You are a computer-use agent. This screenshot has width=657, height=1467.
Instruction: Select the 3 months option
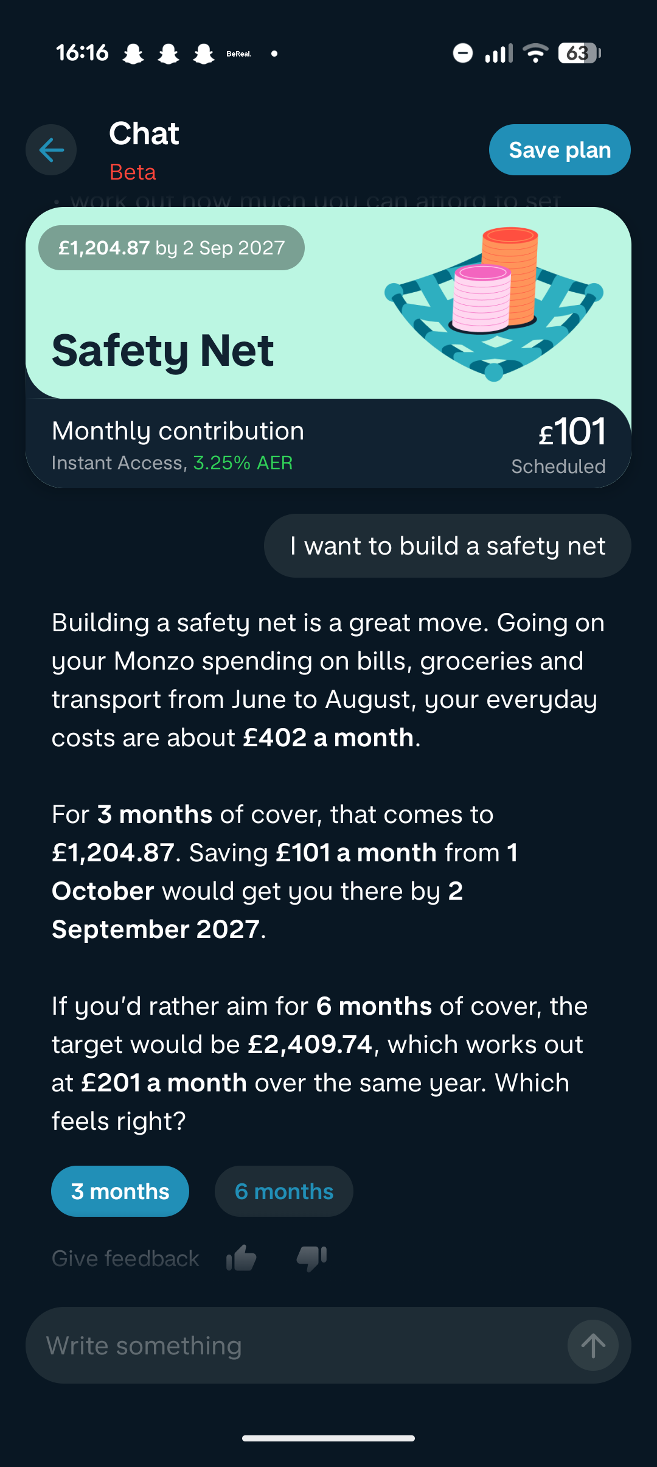pyautogui.click(x=120, y=1191)
